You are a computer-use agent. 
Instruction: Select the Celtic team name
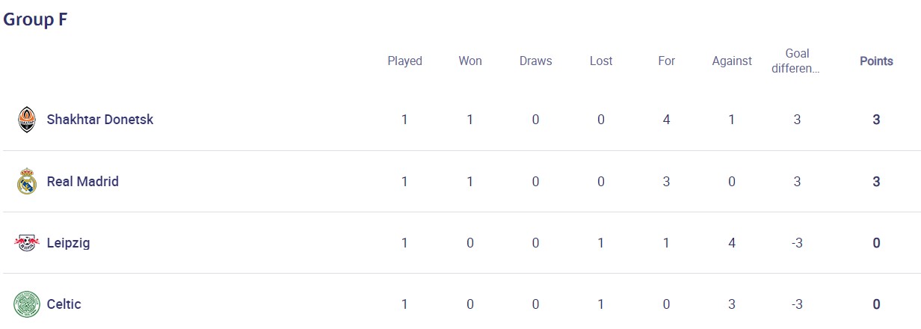pos(64,304)
